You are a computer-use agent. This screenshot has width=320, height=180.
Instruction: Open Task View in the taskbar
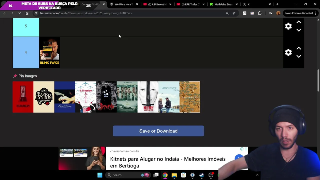tap(156, 175)
